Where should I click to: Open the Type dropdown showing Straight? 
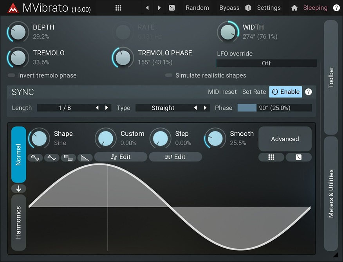(x=163, y=108)
